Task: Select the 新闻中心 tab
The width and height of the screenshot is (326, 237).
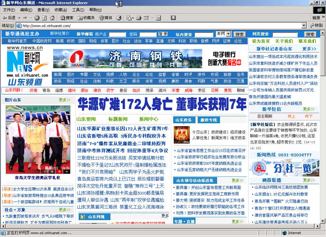Action: (149, 119)
